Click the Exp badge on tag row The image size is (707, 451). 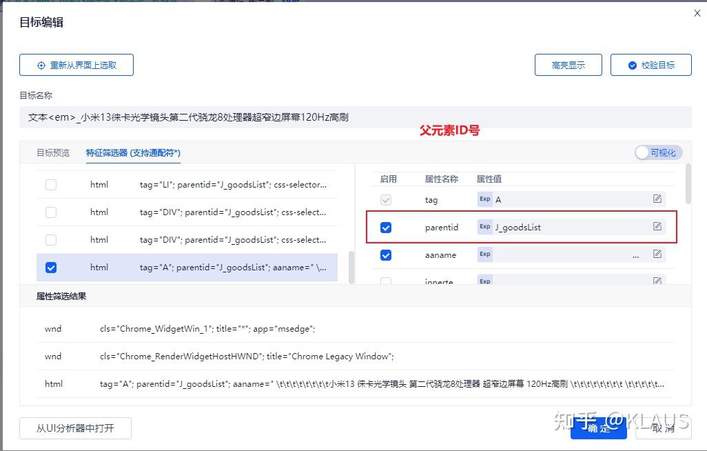pos(486,199)
